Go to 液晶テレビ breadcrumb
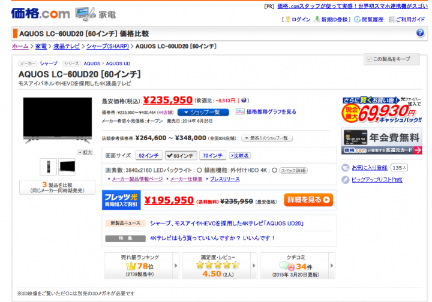Image resolution: width=432 pixels, height=302 pixels. [67, 46]
